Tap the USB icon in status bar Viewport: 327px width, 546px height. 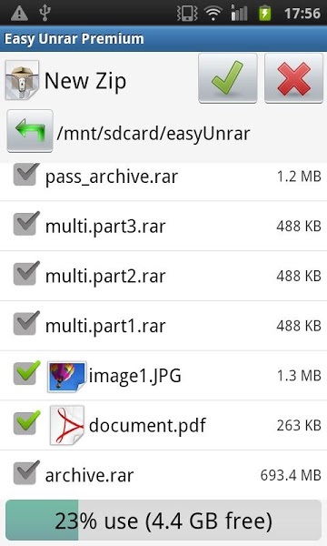pos(45,13)
